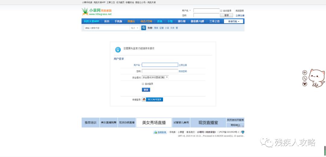The width and height of the screenshot is (326, 157).
Task: Open 同类天使APP nav item
Action: (91, 21)
